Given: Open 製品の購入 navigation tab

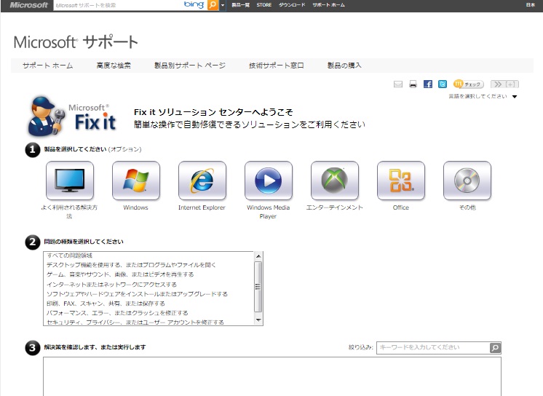Looking at the screenshot, I should pos(344,66).
